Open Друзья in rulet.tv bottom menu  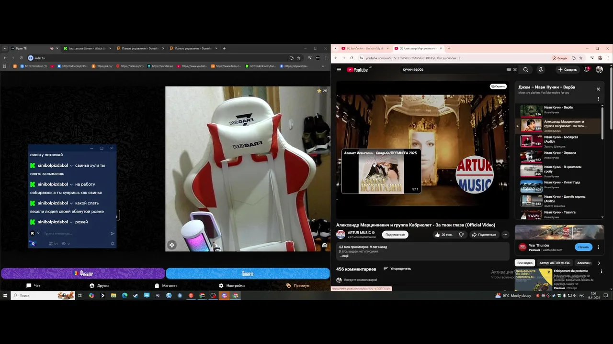(x=100, y=286)
